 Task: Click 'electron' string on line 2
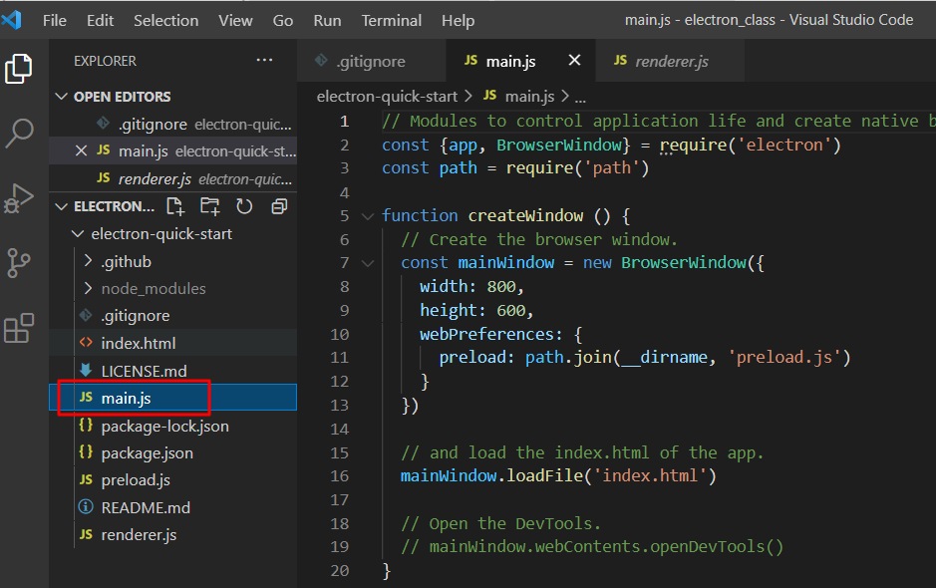(783, 146)
